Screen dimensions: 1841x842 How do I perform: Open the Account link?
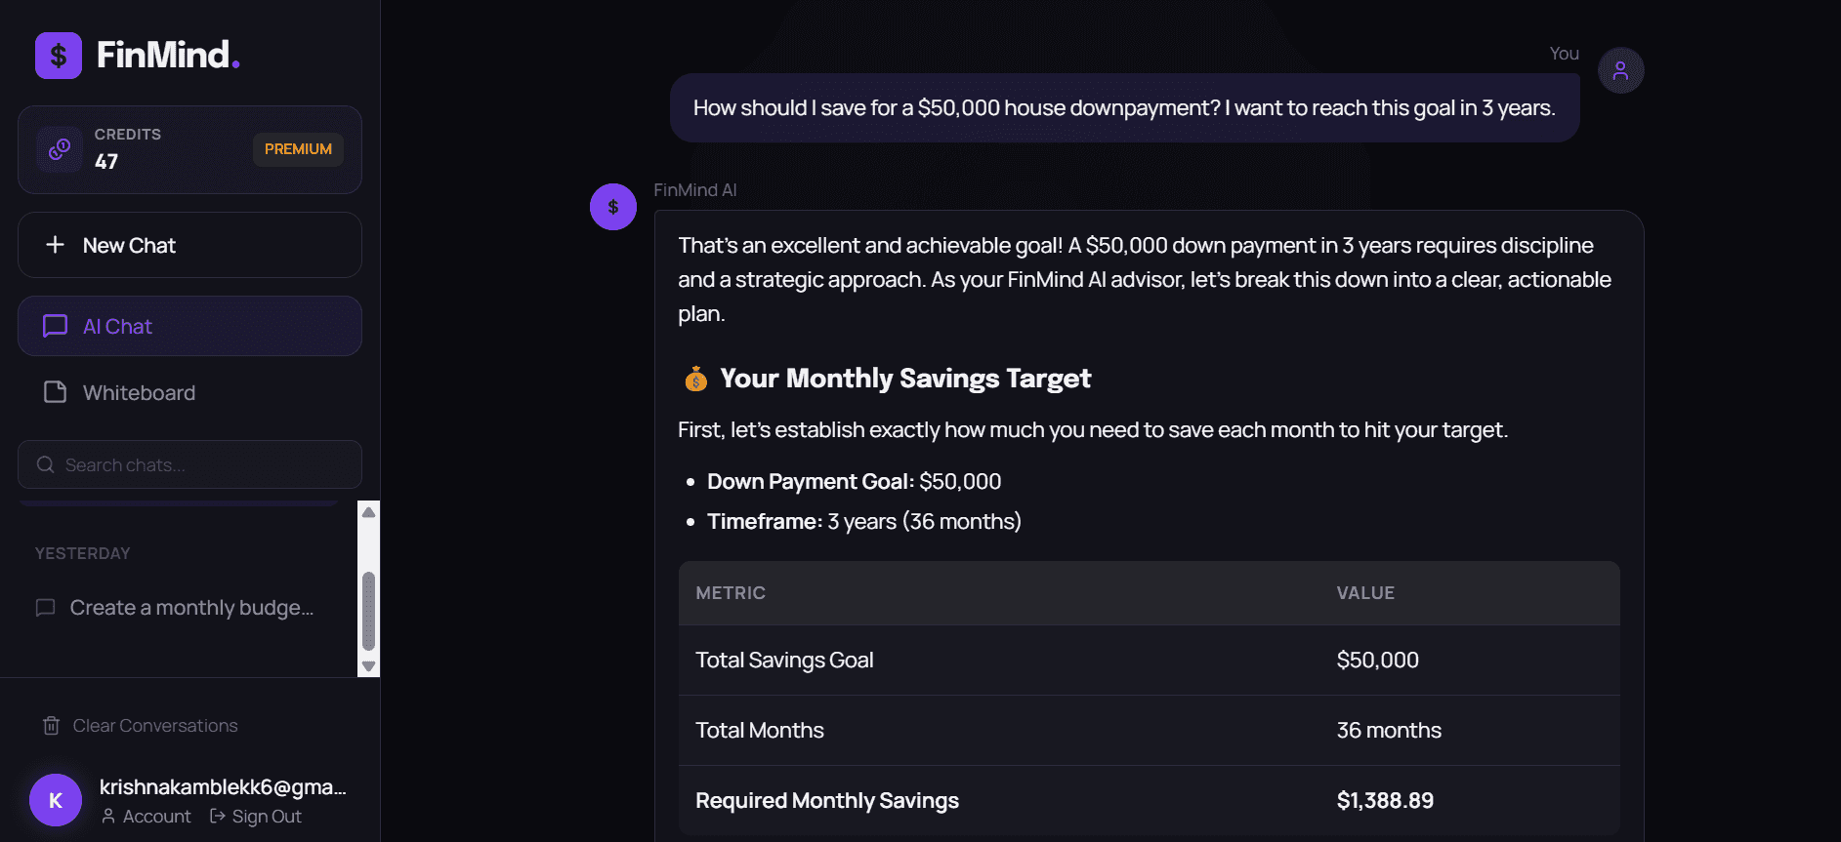146,817
